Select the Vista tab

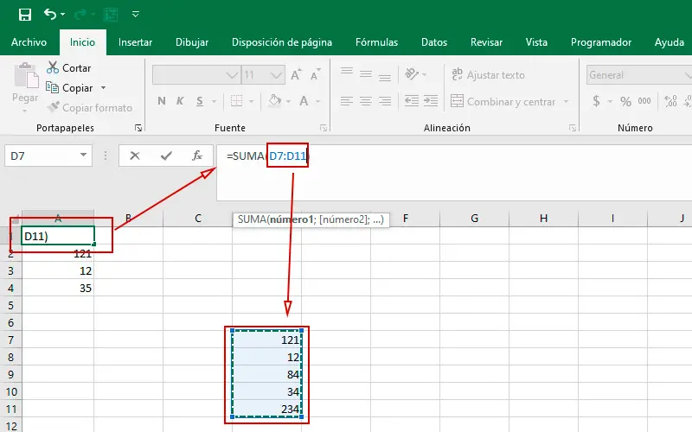tap(536, 42)
